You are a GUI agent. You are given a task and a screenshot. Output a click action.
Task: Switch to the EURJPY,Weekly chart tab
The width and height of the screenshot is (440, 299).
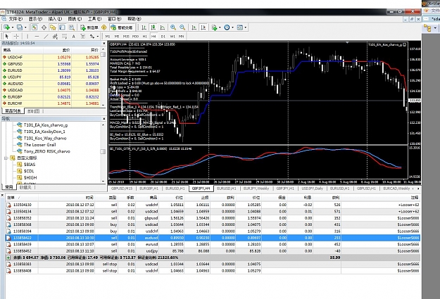256,189
